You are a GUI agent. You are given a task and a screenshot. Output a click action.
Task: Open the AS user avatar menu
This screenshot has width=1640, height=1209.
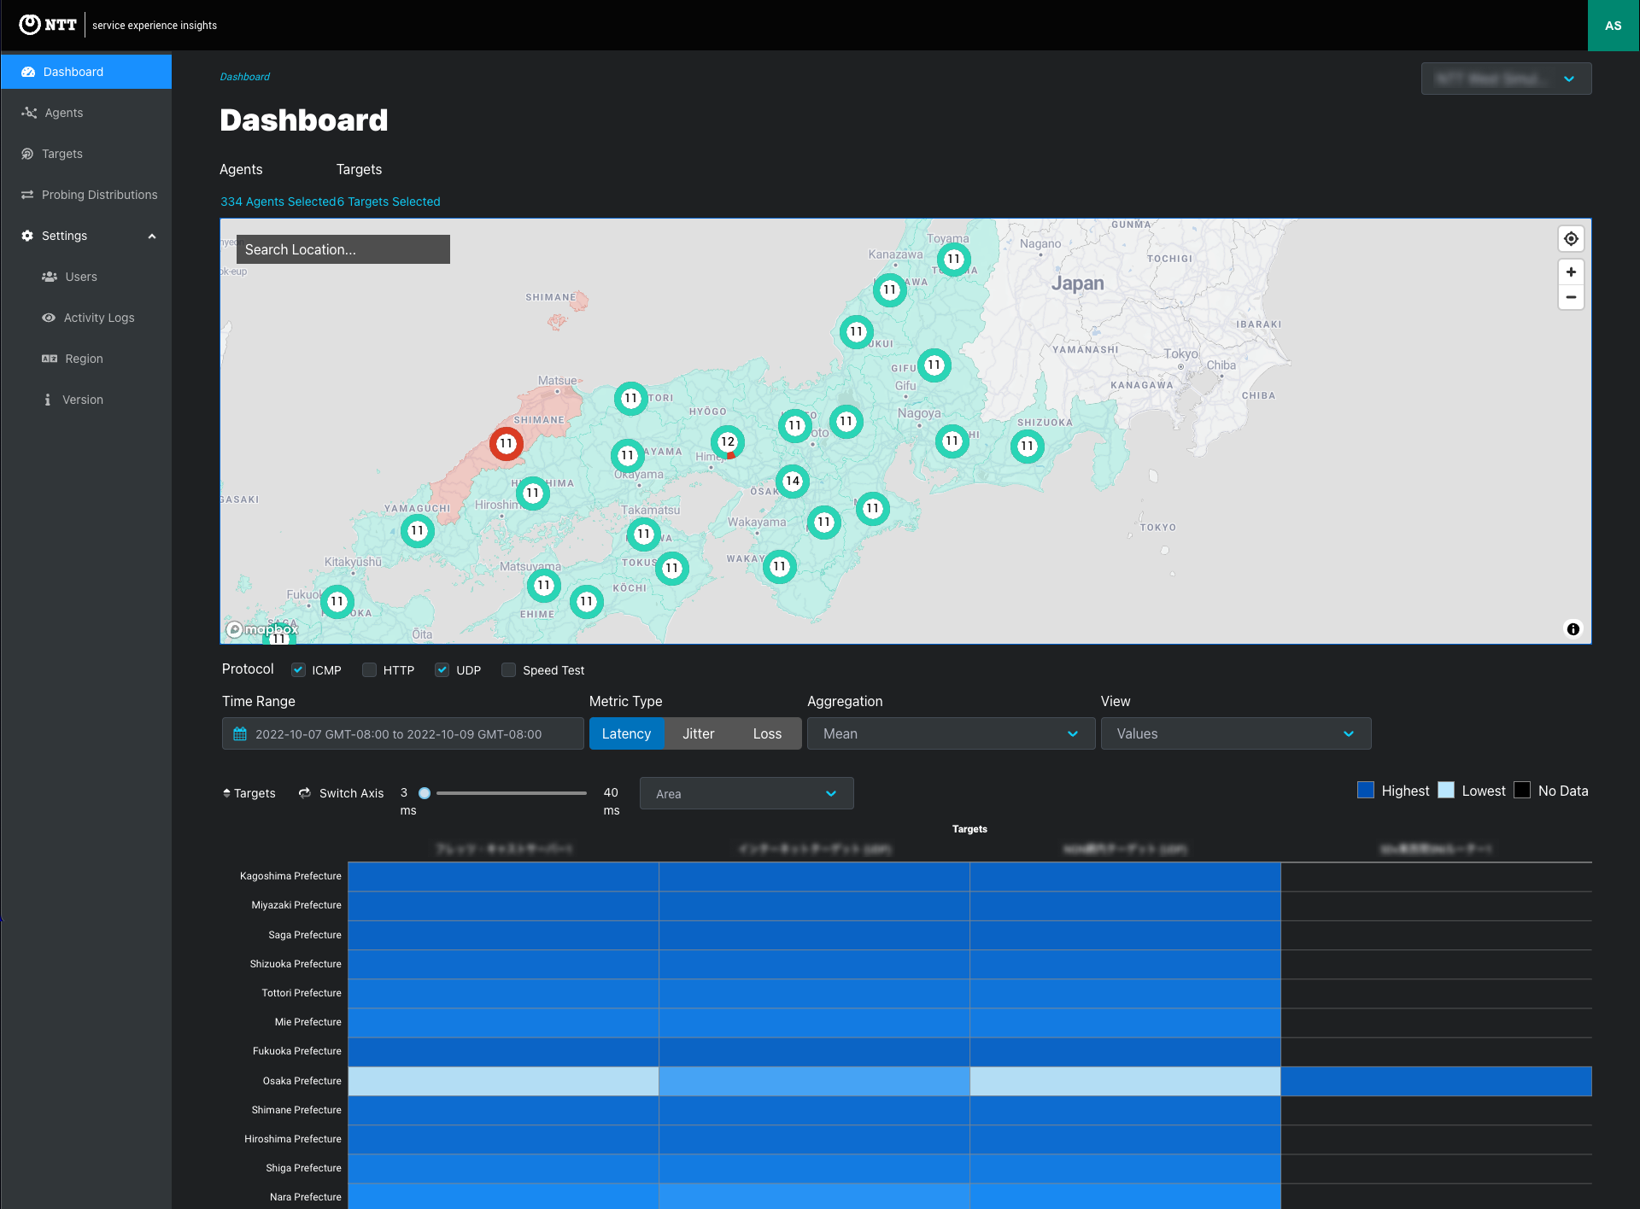click(1614, 26)
